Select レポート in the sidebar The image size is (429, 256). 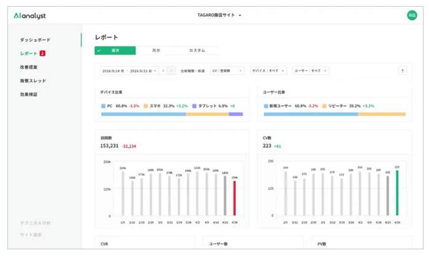pos(28,53)
